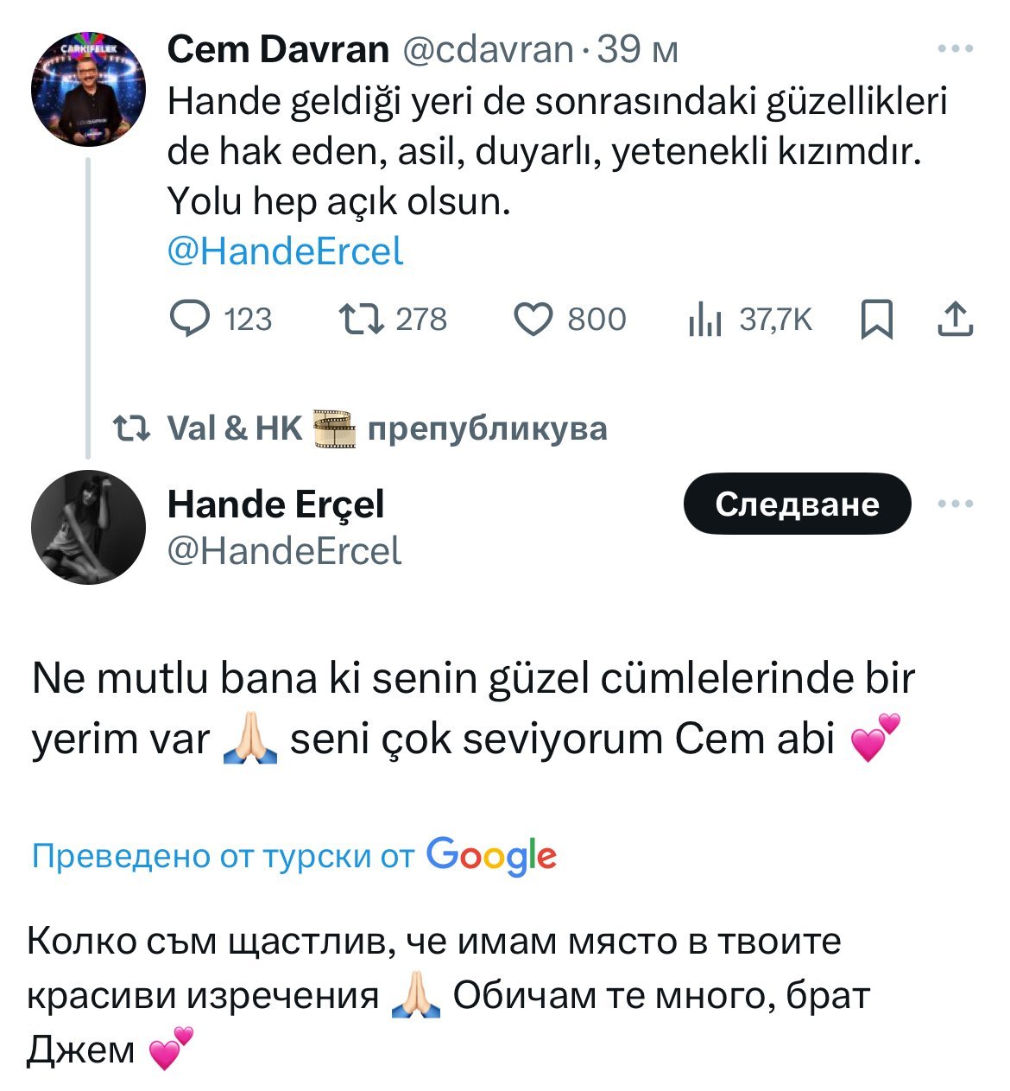The width and height of the screenshot is (1010, 1091).
Task: Click Hande's @HandeErcel handle below name
Action: [x=284, y=551]
